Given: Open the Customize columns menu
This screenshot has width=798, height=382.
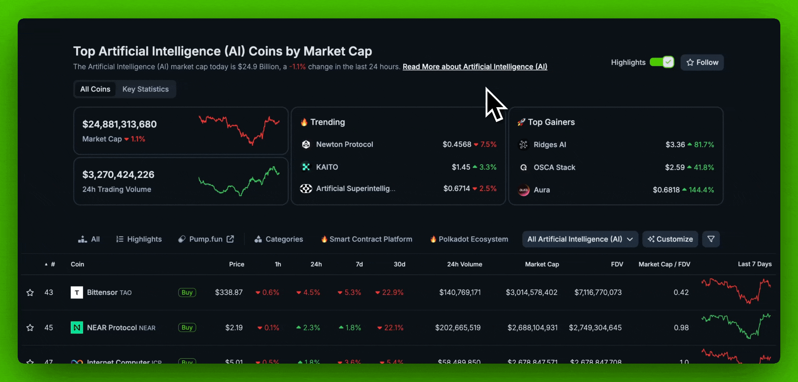Looking at the screenshot, I should (x=670, y=239).
